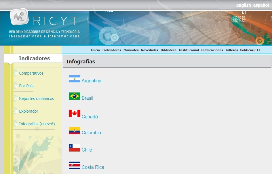This screenshot has width=272, height=174.
Task: Open the Costa Rica infographic link
Action: tap(93, 167)
